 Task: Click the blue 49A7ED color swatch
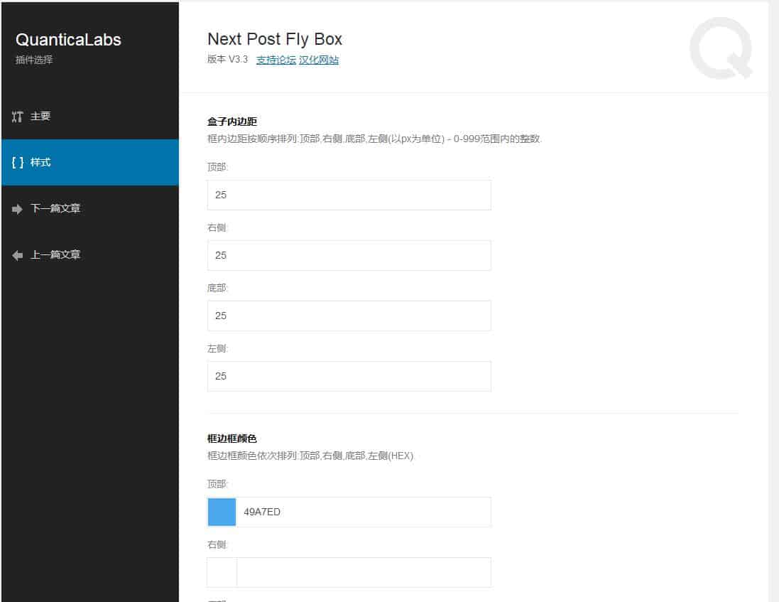point(222,512)
